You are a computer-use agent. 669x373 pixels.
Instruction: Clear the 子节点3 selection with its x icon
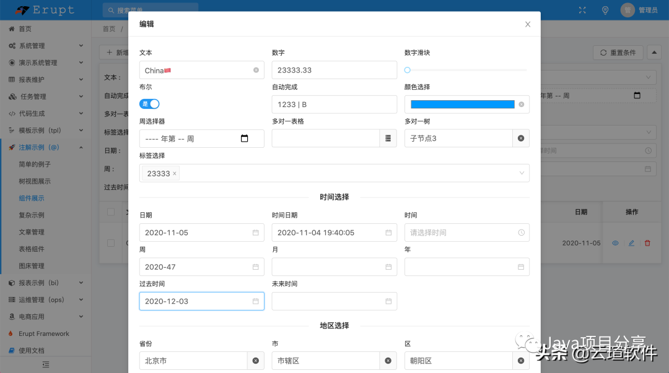(520, 138)
